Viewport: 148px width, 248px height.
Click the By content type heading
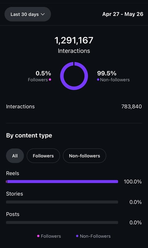click(x=29, y=135)
